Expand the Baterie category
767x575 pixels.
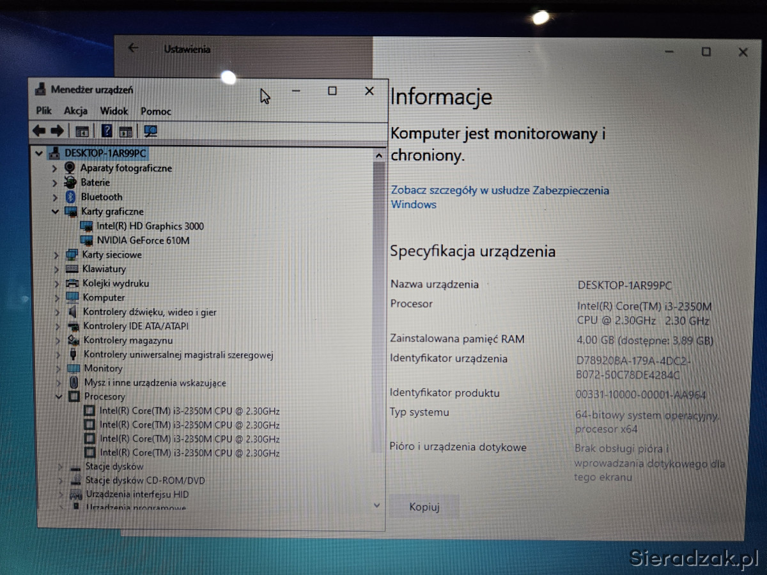pyautogui.click(x=54, y=183)
